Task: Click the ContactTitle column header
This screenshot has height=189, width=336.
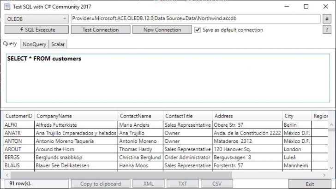Action: pyautogui.click(x=187, y=116)
